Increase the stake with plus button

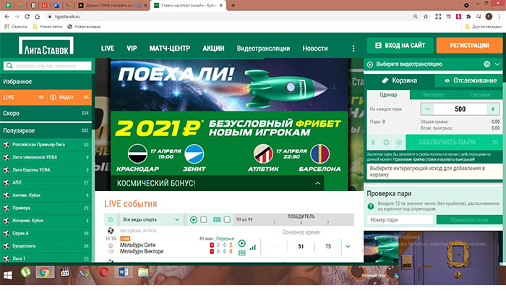493,109
